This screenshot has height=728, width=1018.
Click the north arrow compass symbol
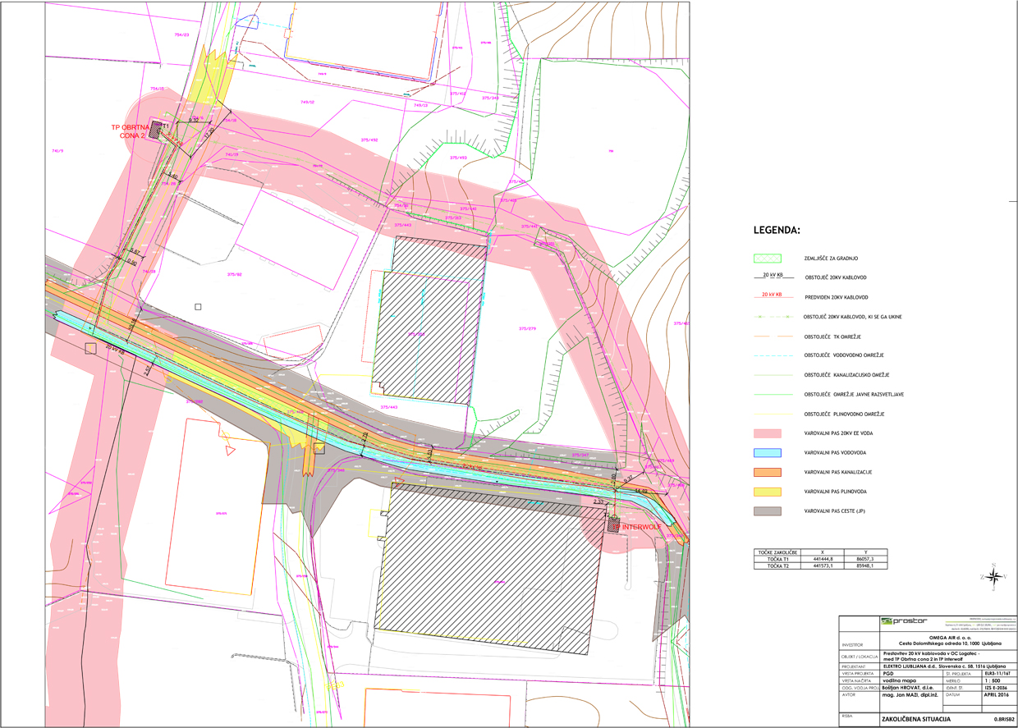(x=994, y=577)
